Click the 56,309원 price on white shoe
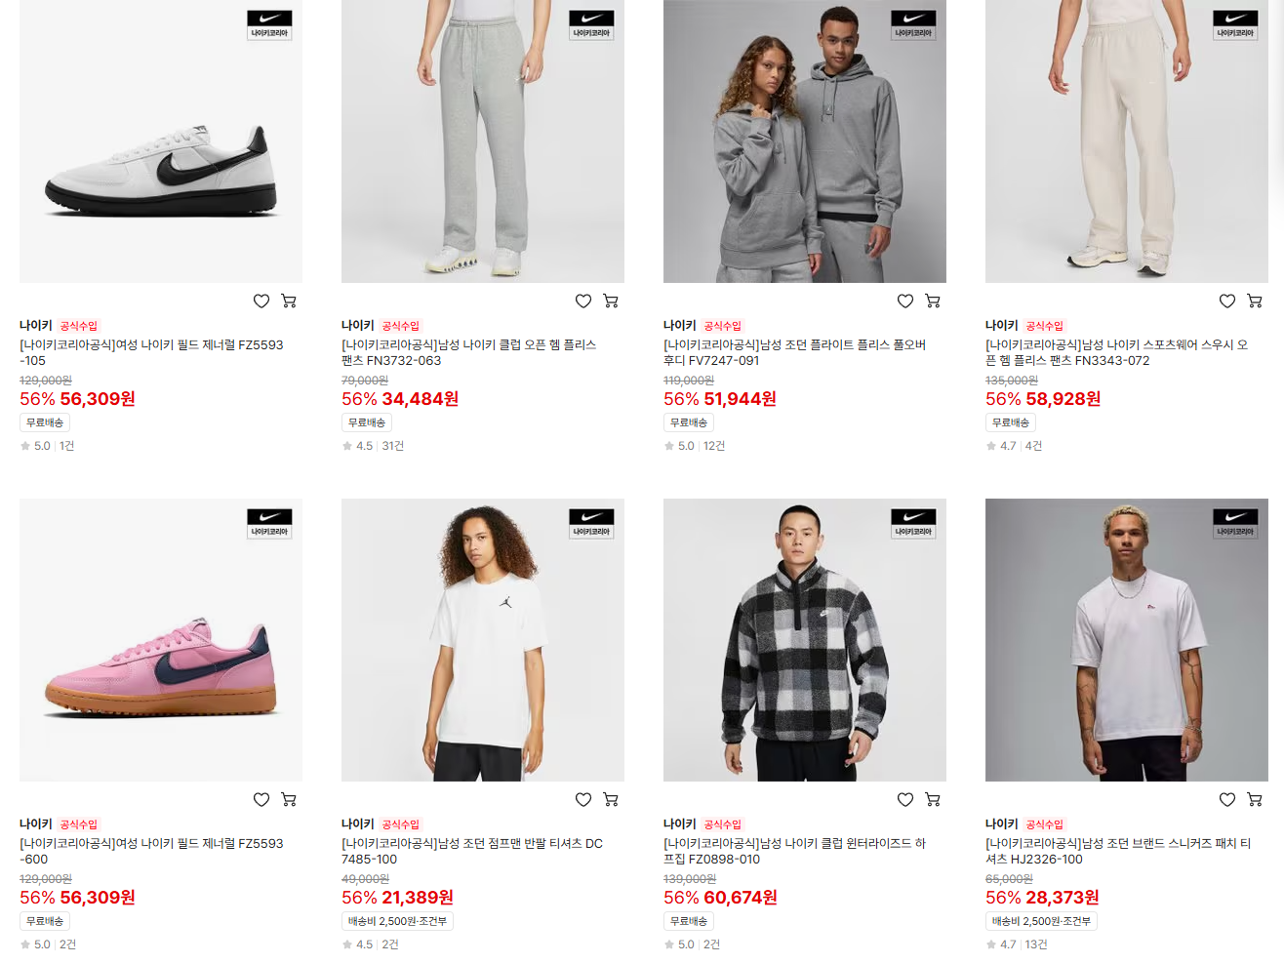This screenshot has width=1284, height=964. [x=98, y=399]
